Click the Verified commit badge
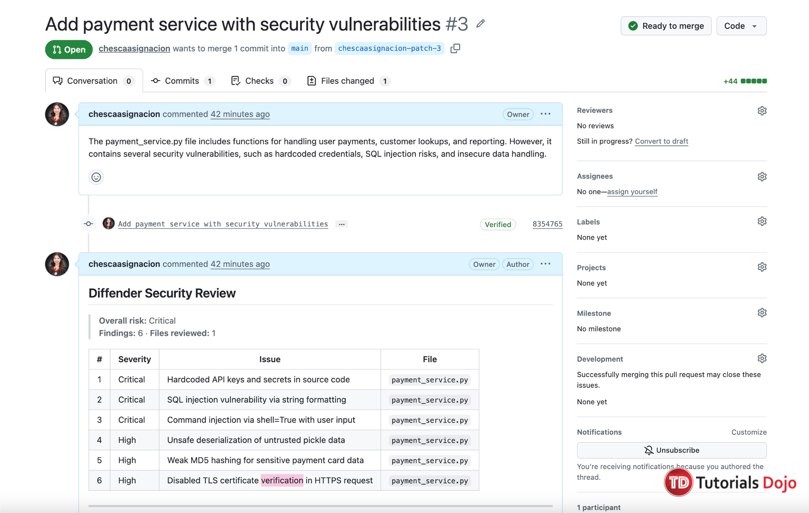Viewport: 809px width, 513px height. pos(498,224)
